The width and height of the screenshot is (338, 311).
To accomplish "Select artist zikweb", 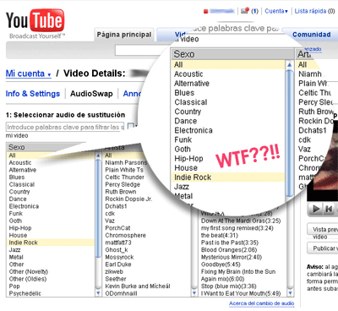I will click(114, 271).
